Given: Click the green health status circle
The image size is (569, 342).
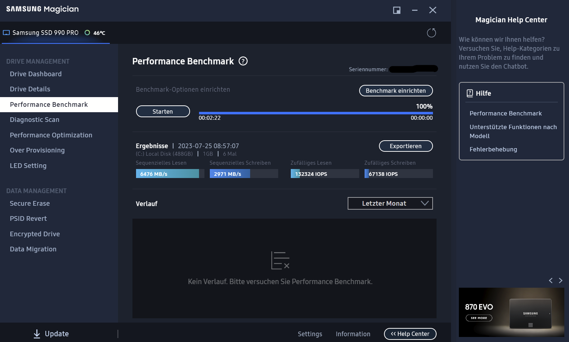Looking at the screenshot, I should [x=87, y=33].
